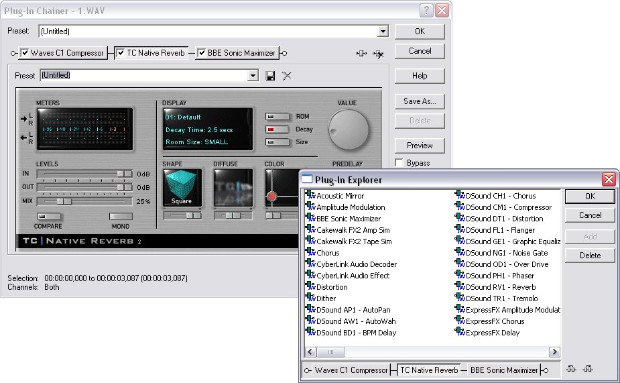Select the Cakewalk FX2 Amp Sim plug-in icon

pos(310,229)
